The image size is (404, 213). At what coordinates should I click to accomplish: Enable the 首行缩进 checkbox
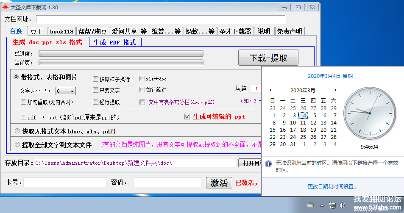click(142, 89)
